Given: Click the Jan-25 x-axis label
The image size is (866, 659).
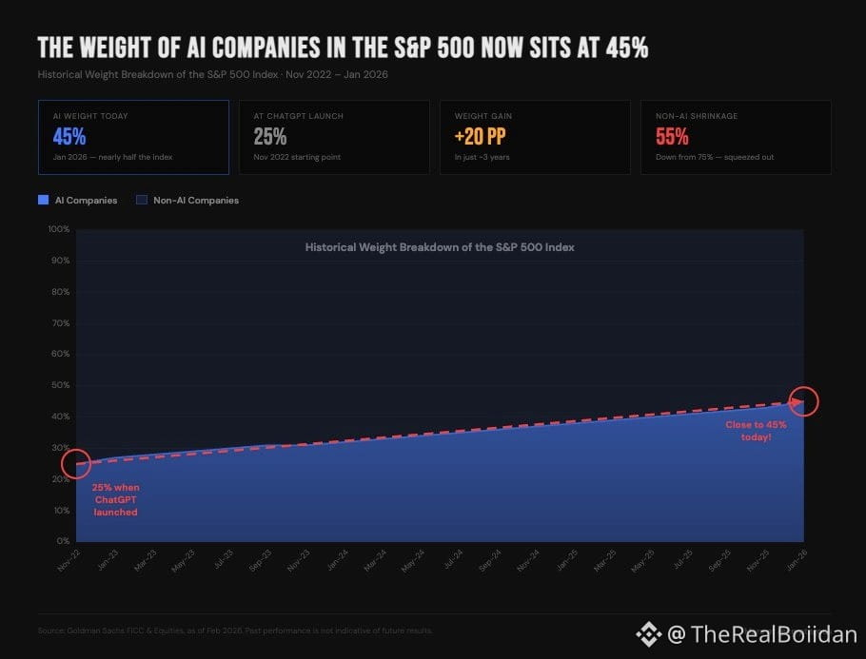Looking at the screenshot, I should coord(566,561).
